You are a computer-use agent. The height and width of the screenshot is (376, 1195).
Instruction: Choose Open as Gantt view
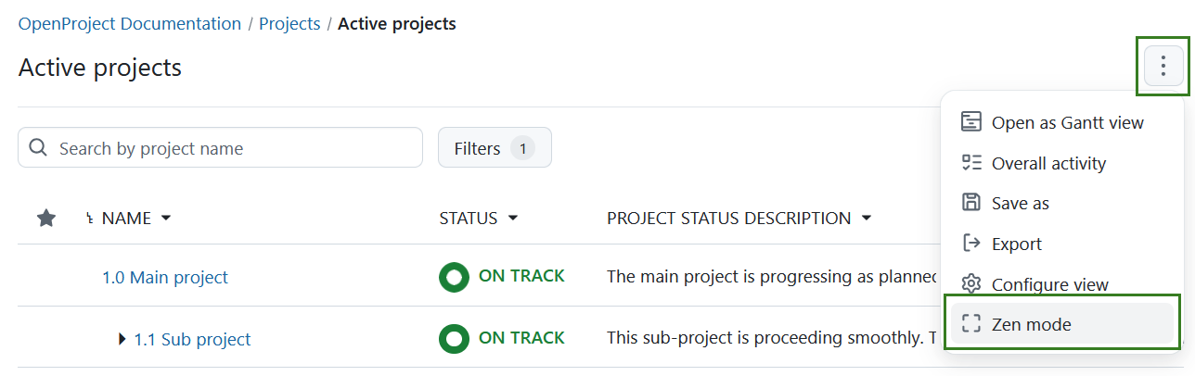click(x=1067, y=122)
